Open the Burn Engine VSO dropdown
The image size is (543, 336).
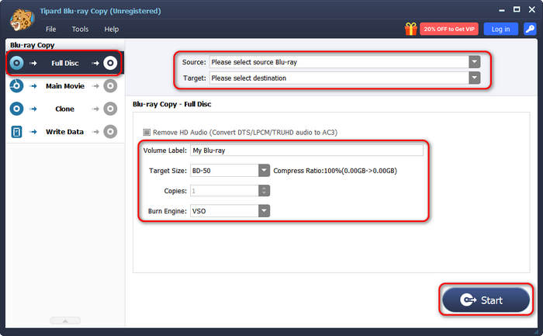pos(264,210)
